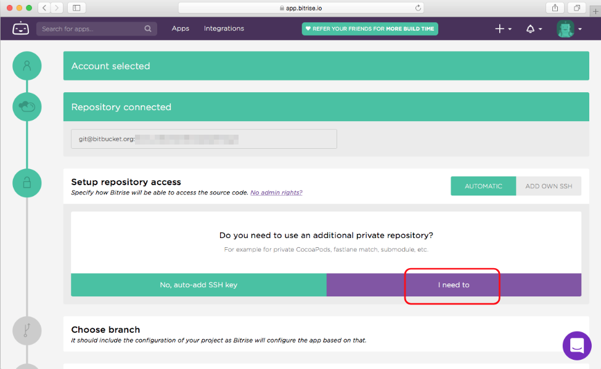Click the account step person icon
The height and width of the screenshot is (369, 601).
tap(27, 66)
